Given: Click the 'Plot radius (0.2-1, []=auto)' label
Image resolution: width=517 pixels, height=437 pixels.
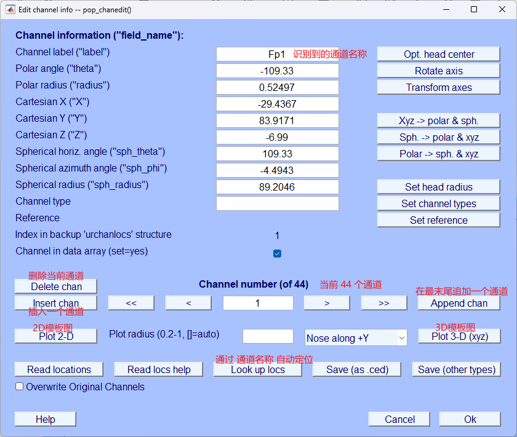Looking at the screenshot, I should click(164, 334).
